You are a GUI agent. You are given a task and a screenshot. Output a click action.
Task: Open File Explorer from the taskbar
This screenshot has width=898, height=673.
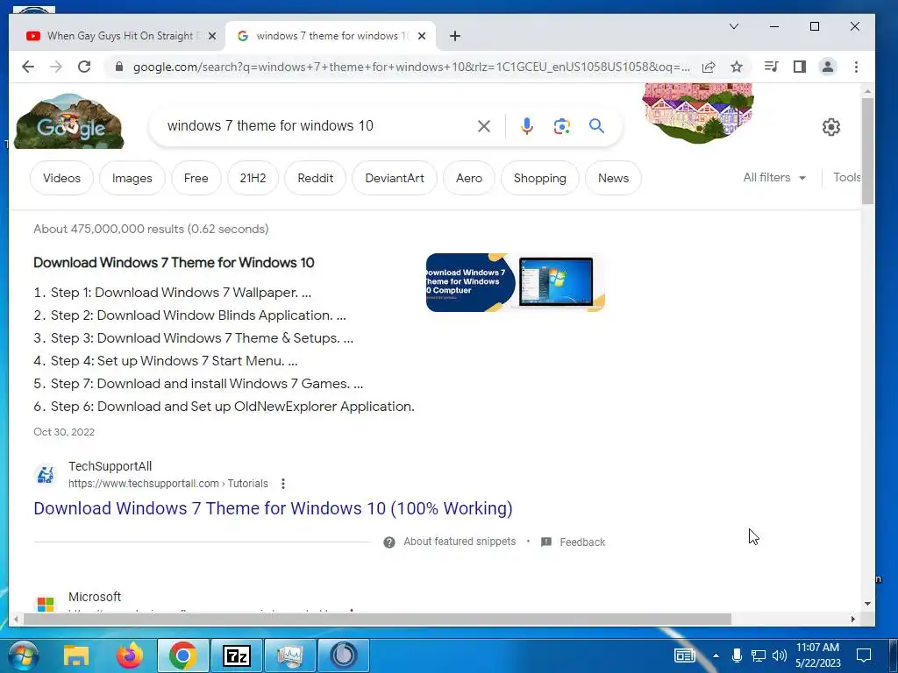click(76, 655)
